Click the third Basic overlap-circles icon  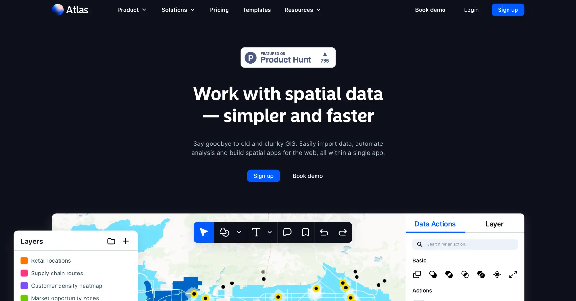point(449,274)
